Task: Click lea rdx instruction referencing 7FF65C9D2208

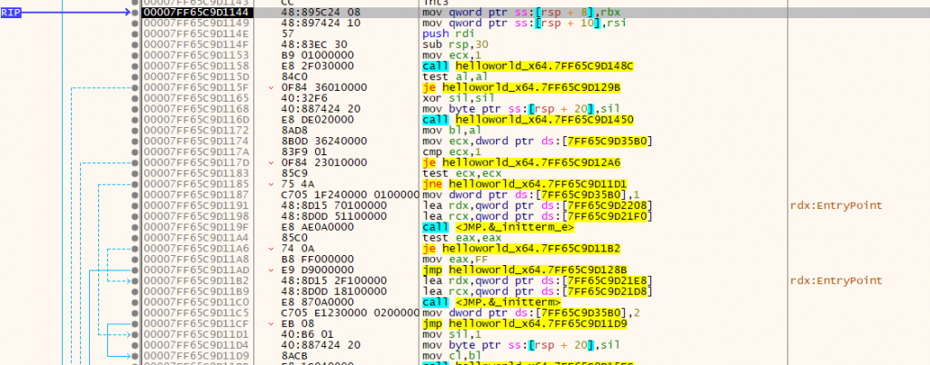Action: 538,205
